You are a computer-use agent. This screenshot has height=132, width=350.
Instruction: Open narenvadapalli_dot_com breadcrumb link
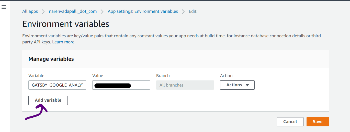point(73,11)
